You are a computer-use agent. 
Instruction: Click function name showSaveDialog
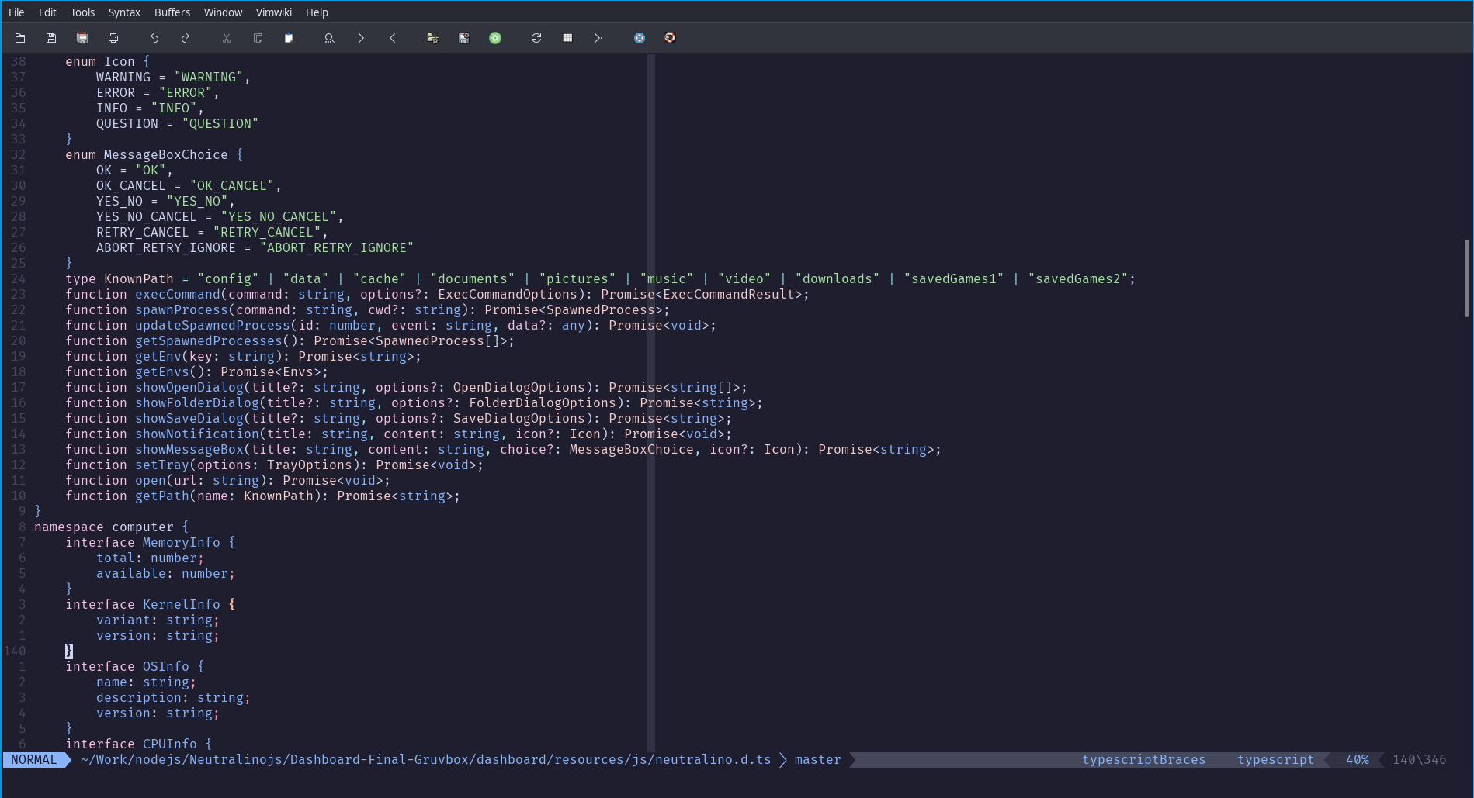tap(189, 419)
